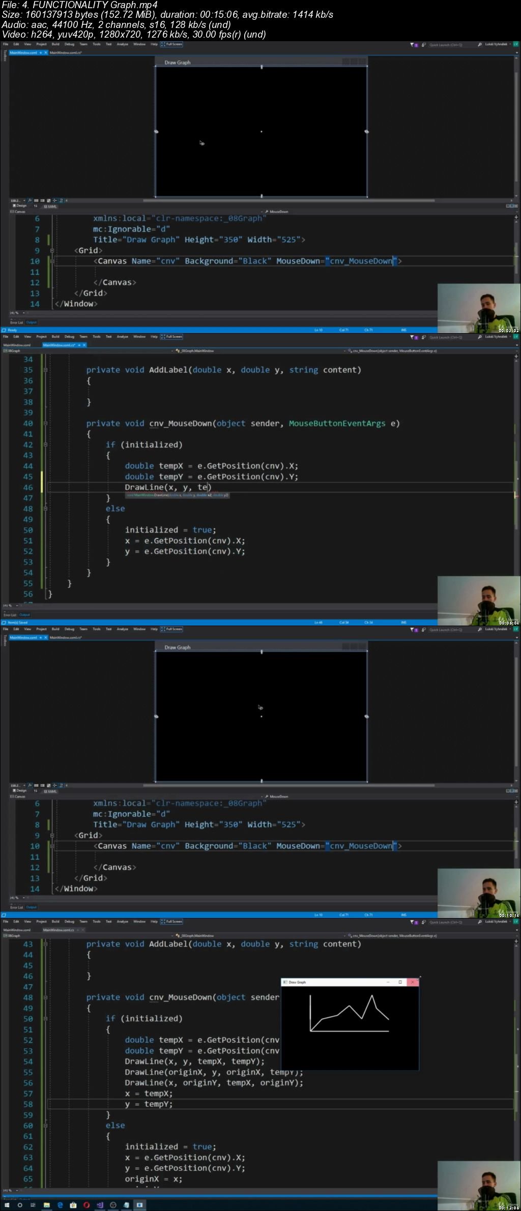Click the running Draw Graph window's black canvas
The height and width of the screenshot is (1211, 521).
[x=350, y=1027]
